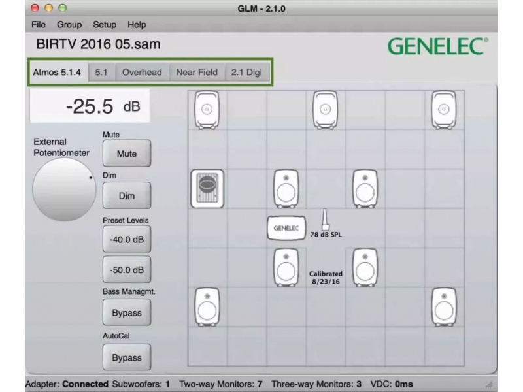Set preset level -50.0 dB

[127, 269]
